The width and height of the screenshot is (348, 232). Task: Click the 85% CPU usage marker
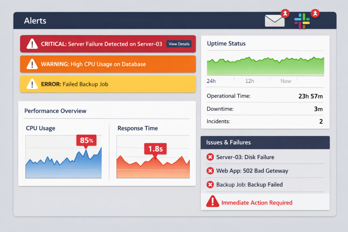coord(86,140)
